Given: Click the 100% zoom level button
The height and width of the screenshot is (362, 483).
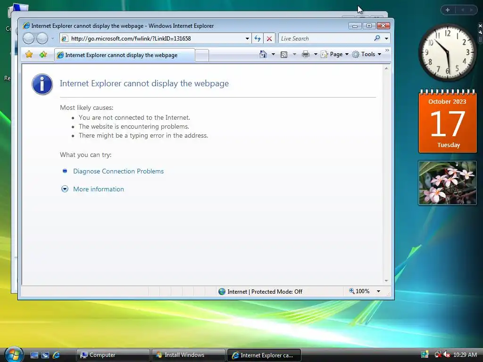Looking at the screenshot, I should click(359, 291).
